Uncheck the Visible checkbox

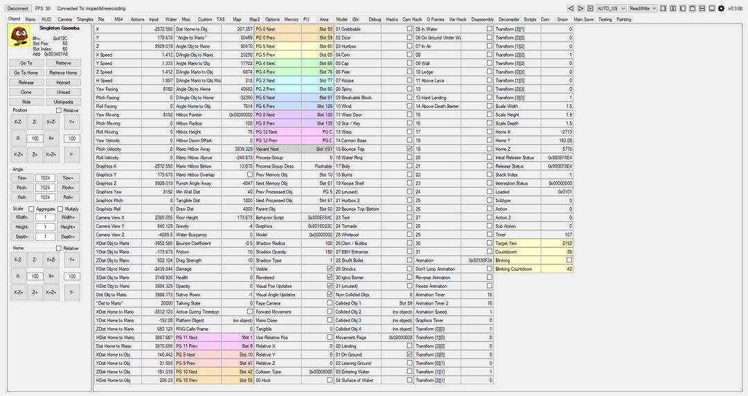click(x=330, y=269)
